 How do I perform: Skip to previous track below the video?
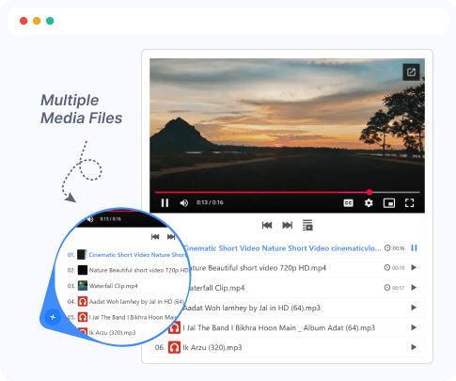[x=267, y=225]
